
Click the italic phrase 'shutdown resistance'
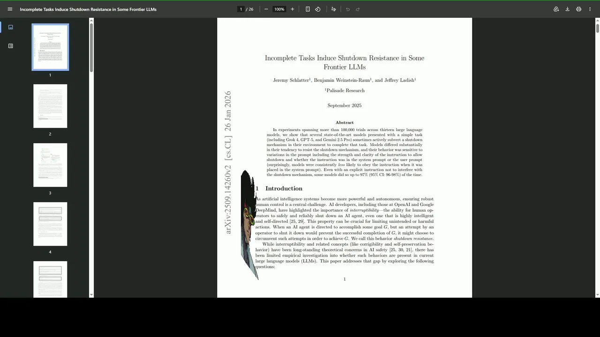pos(413,239)
